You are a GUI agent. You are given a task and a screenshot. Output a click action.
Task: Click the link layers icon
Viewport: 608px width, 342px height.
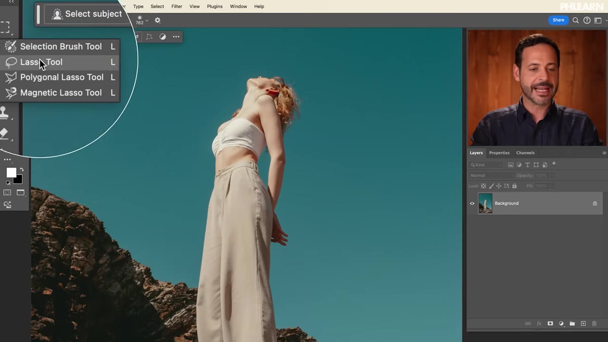pyautogui.click(x=527, y=324)
